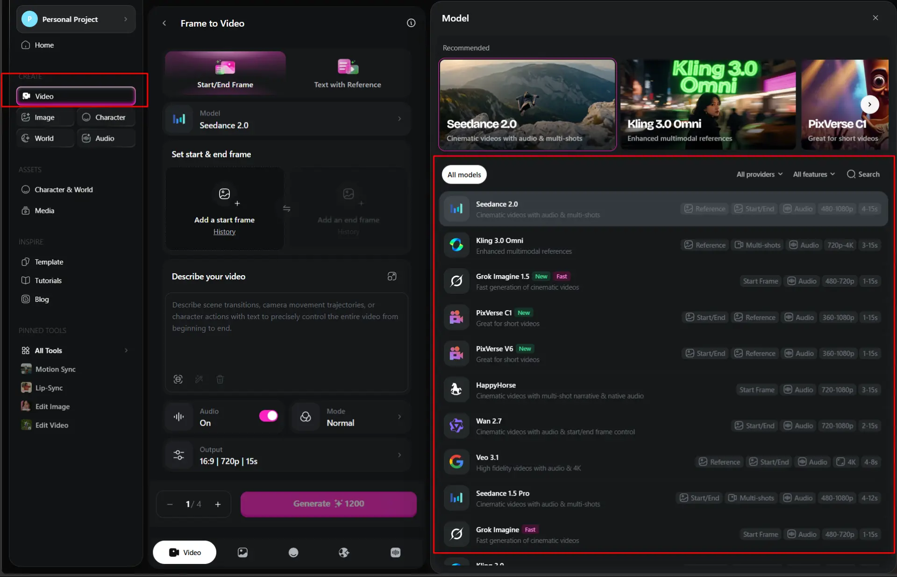Image resolution: width=897 pixels, height=577 pixels.
Task: Open the All providers dropdown
Action: (x=760, y=174)
